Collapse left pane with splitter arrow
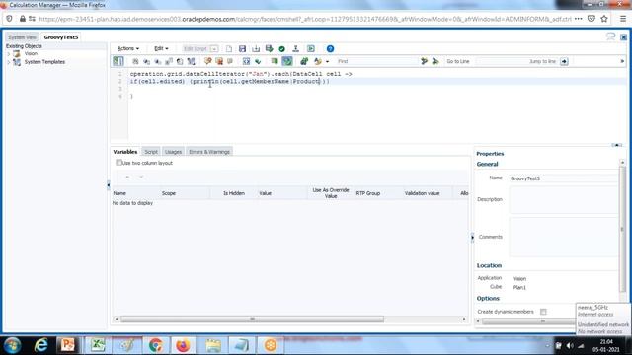The width and height of the screenshot is (632, 355). pos(109,185)
